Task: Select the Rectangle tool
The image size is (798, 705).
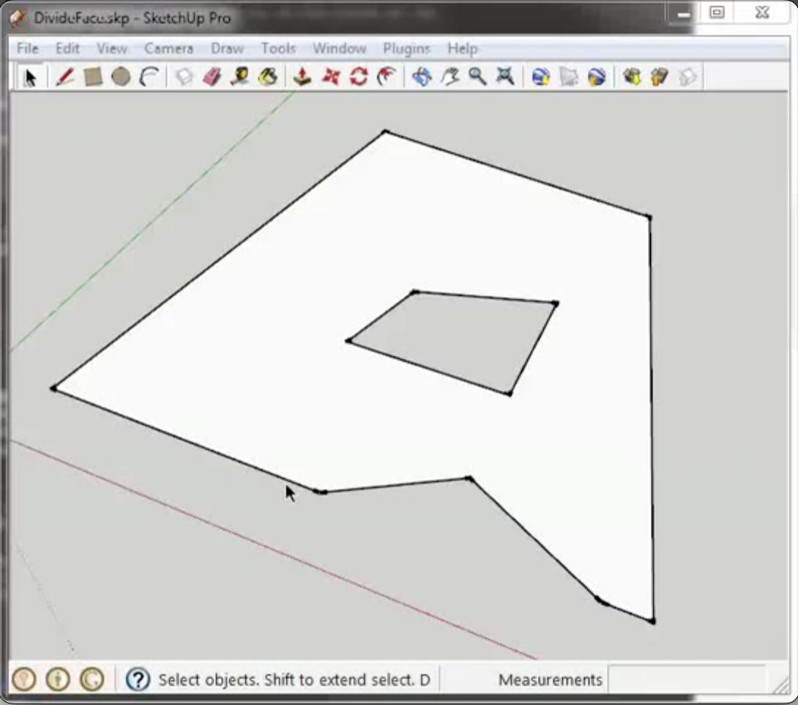Action: [93, 77]
